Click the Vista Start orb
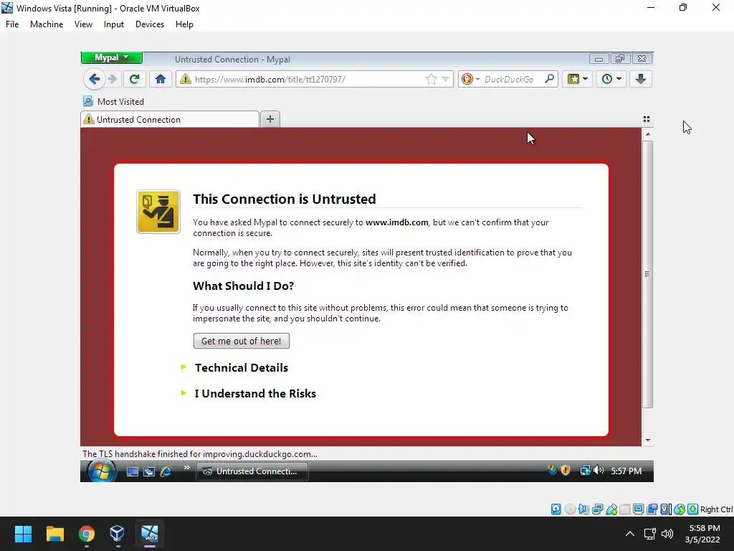 tap(102, 471)
